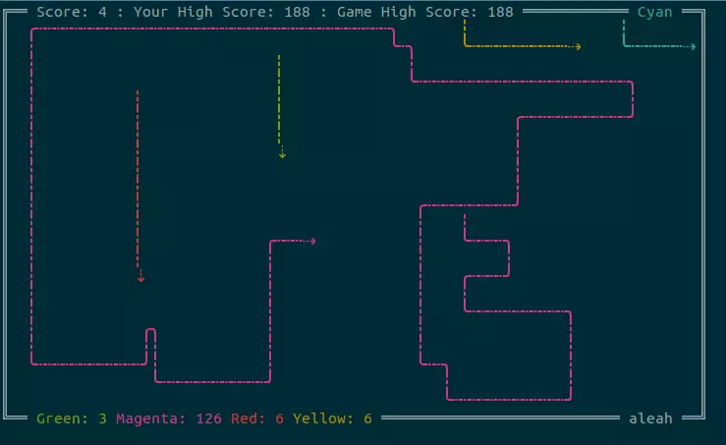Select the magenta snake's tail end

point(465,217)
